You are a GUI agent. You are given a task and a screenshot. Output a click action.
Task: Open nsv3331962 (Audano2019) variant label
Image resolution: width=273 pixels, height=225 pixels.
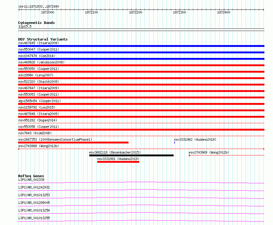195,139
